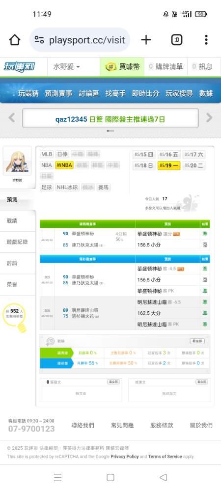Open 即時比分 in navigation bar
This screenshot has height=491, width=221.
145,93
